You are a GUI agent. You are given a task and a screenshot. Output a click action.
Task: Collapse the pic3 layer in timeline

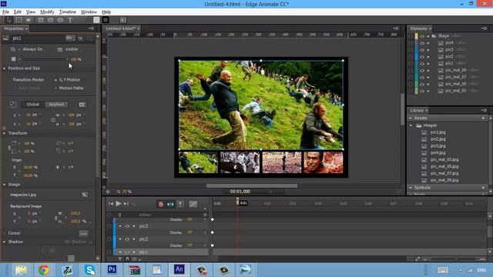pos(120,226)
